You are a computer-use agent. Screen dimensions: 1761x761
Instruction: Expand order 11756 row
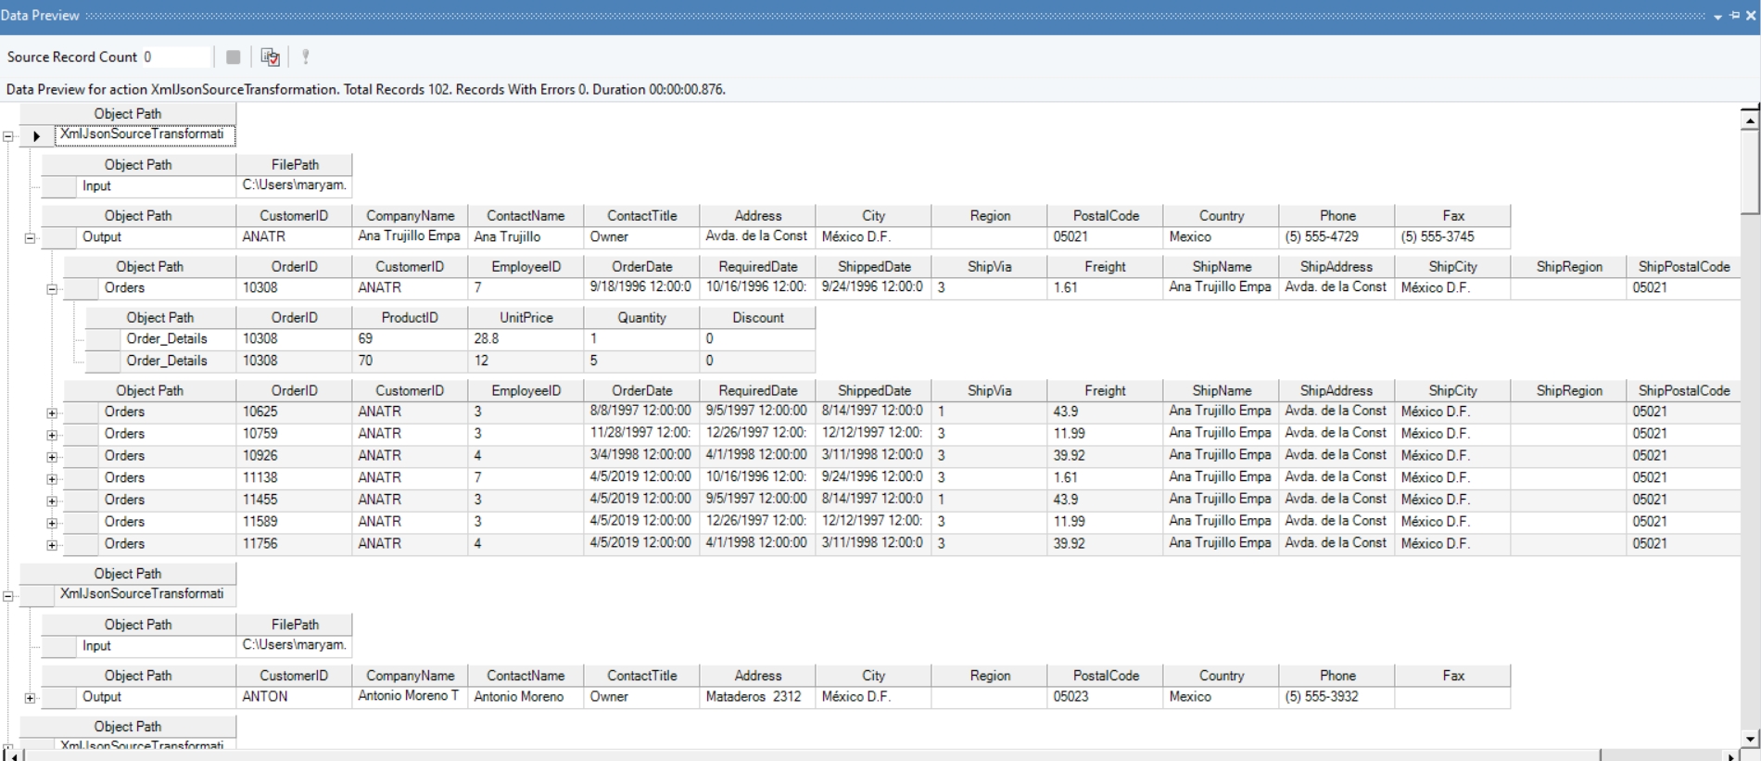click(x=52, y=545)
